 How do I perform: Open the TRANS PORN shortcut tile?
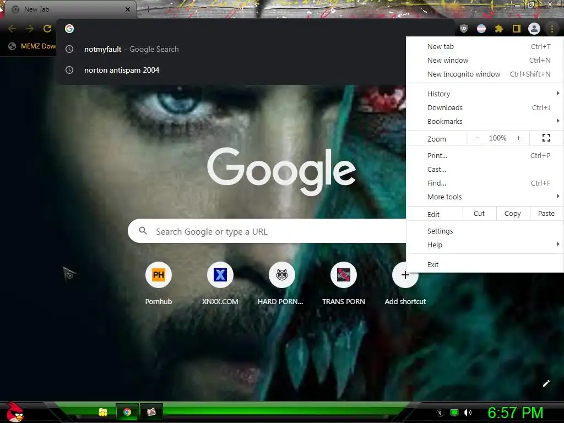coord(344,284)
